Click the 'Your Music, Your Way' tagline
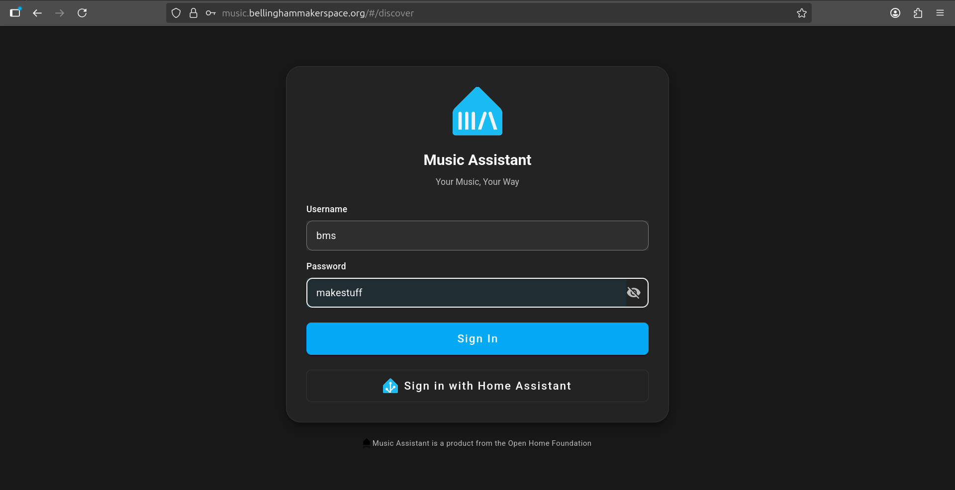This screenshot has height=490, width=955. coord(477,182)
